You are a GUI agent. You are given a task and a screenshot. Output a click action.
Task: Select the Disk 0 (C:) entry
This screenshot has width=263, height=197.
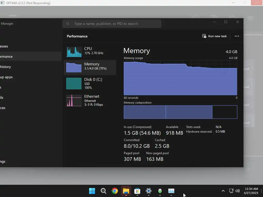pyautogui.click(x=90, y=83)
